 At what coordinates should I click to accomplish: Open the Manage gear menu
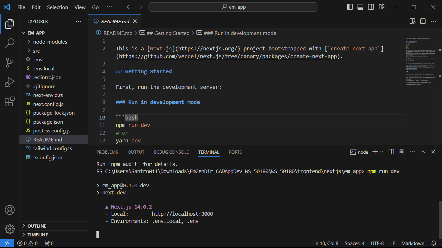click(x=10, y=229)
